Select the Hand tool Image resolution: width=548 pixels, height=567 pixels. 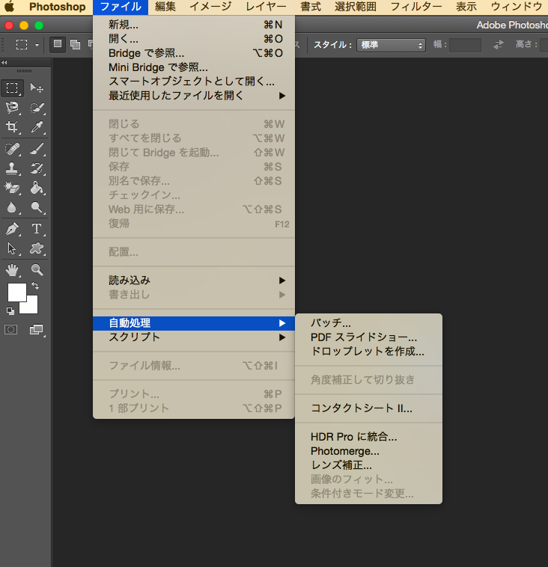(x=12, y=270)
